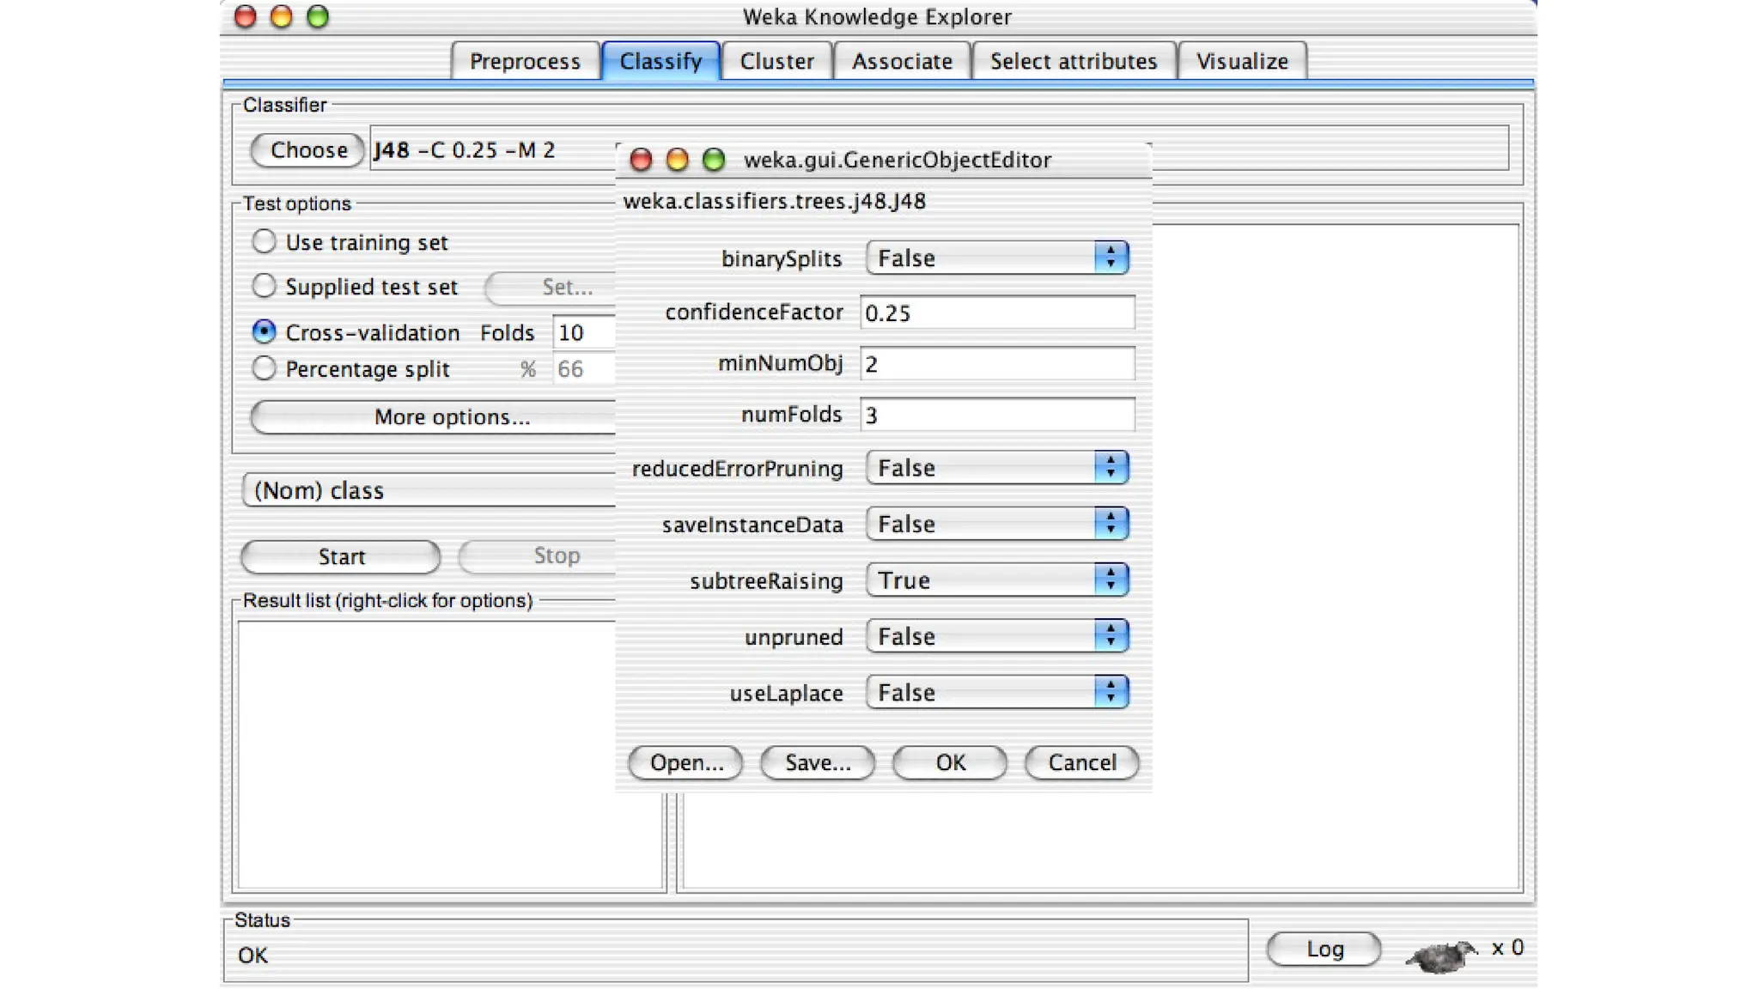Open the Visualize tab

pyautogui.click(x=1242, y=61)
